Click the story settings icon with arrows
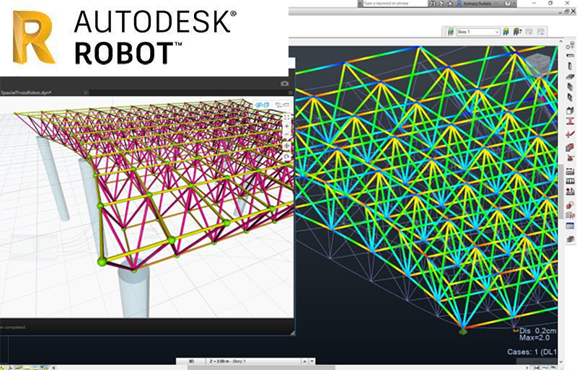This screenshot has width=577, height=370. [517, 32]
